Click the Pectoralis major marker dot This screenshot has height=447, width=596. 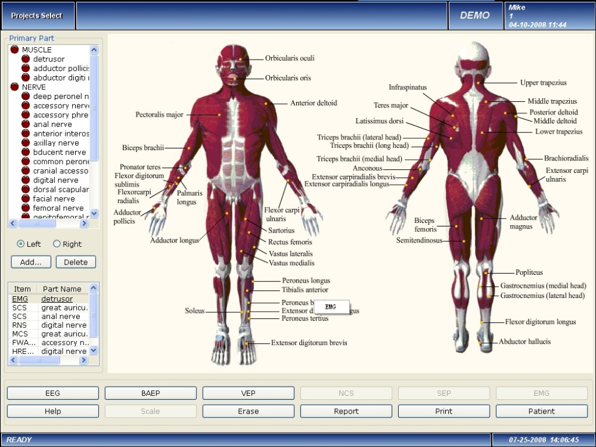coord(219,114)
